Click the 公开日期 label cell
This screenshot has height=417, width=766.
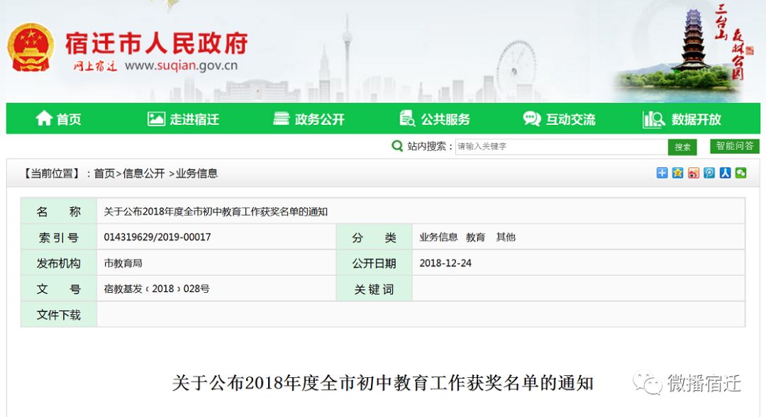pyautogui.click(x=374, y=263)
